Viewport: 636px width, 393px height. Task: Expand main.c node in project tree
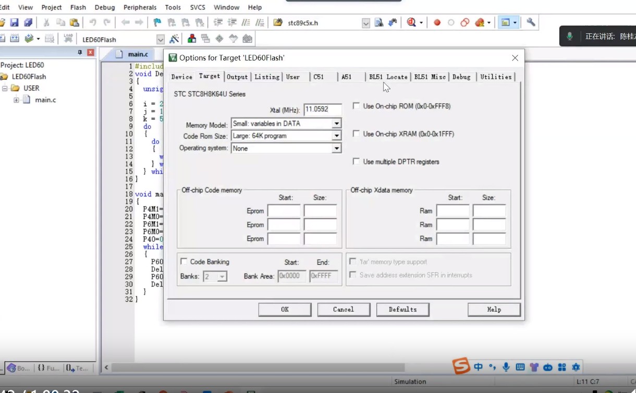16,100
